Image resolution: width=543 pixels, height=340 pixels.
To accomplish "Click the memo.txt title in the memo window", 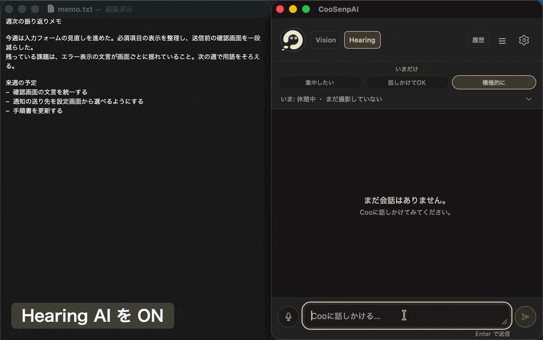I will click(75, 10).
